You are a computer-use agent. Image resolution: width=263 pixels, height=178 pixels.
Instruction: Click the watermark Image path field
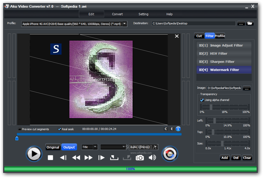pyautogui.click(x=224, y=88)
